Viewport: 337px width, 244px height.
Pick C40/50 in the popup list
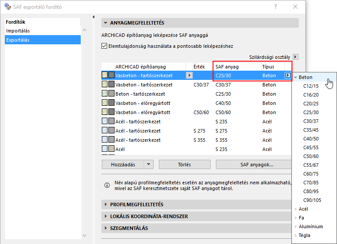[311, 139]
